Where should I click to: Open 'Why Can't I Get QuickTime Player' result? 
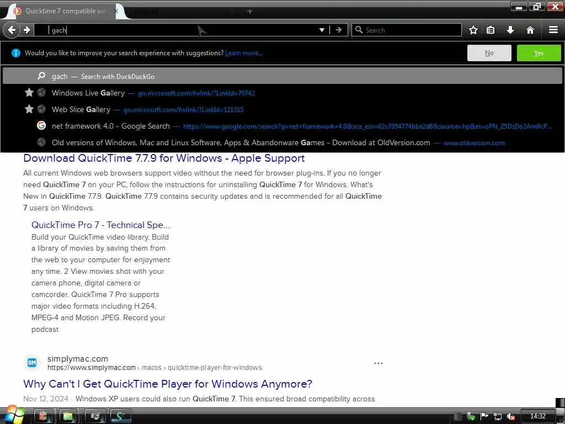168,384
